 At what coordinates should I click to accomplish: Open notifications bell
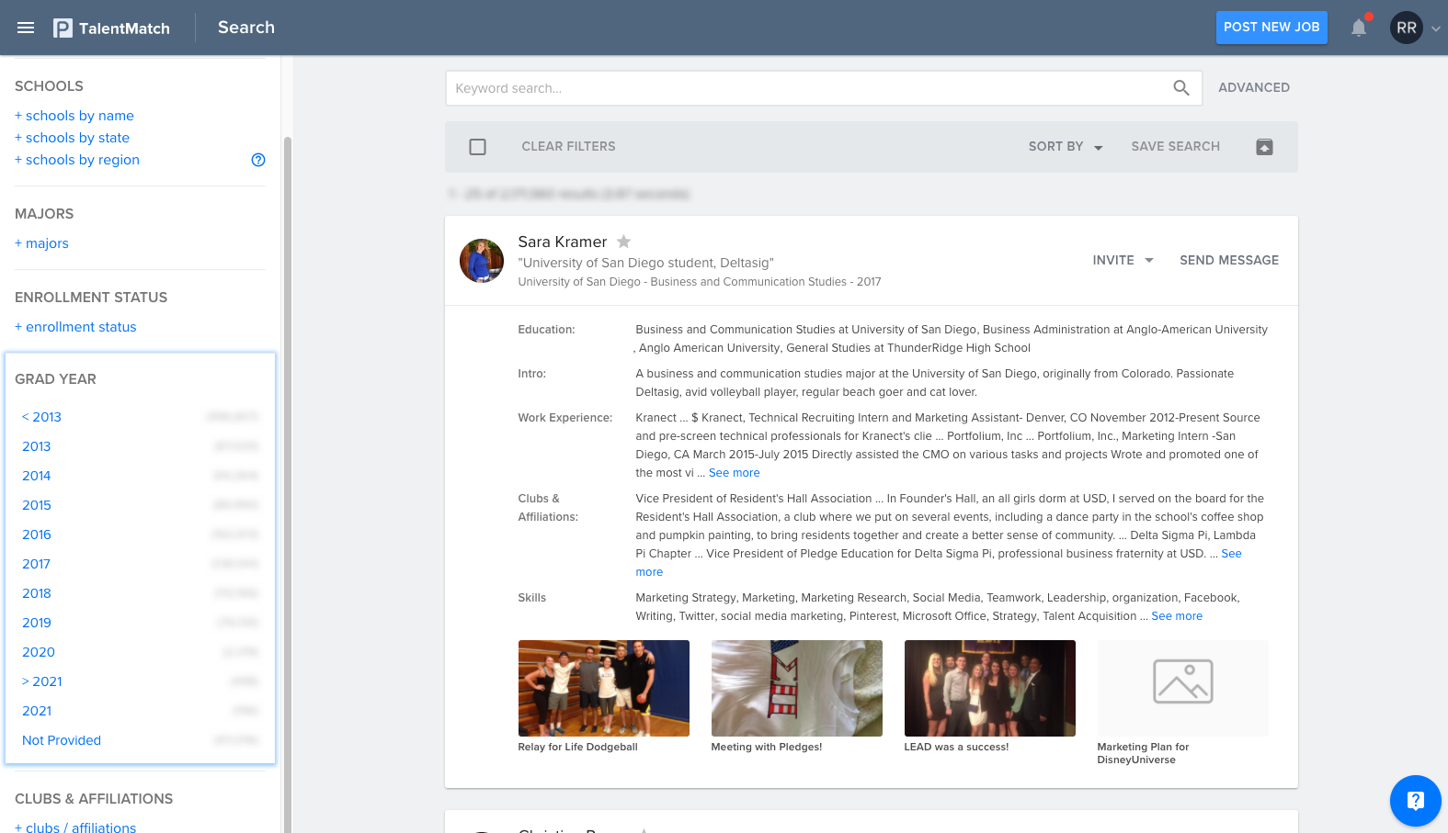tap(1359, 28)
